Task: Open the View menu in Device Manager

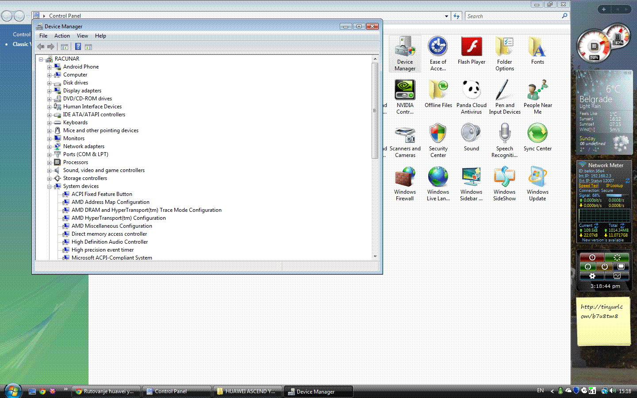Action: (x=82, y=36)
